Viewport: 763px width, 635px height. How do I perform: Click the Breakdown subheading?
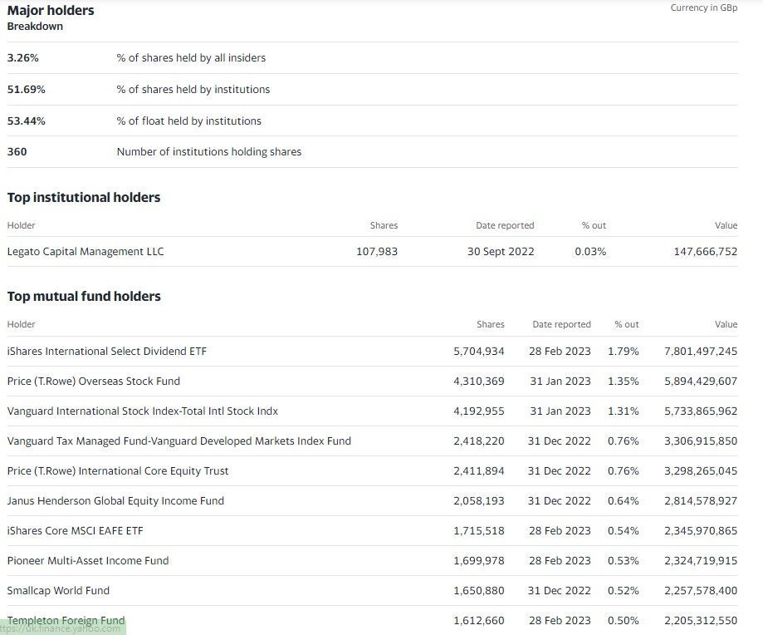(35, 27)
